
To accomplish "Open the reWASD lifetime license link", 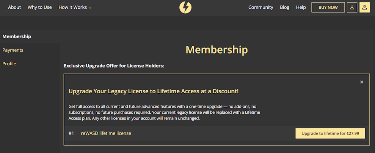I will click(106, 133).
